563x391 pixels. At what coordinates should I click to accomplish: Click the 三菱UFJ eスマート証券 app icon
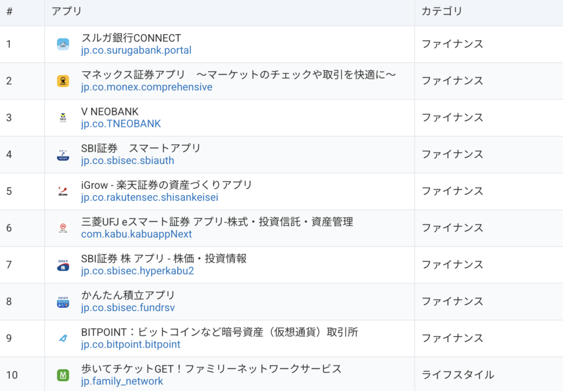(x=63, y=228)
